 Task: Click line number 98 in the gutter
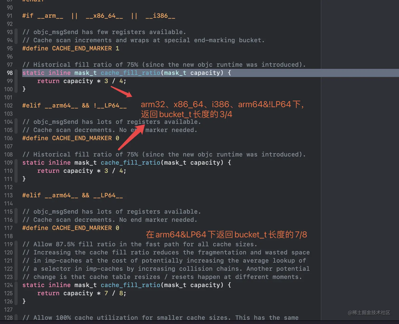coord(10,73)
